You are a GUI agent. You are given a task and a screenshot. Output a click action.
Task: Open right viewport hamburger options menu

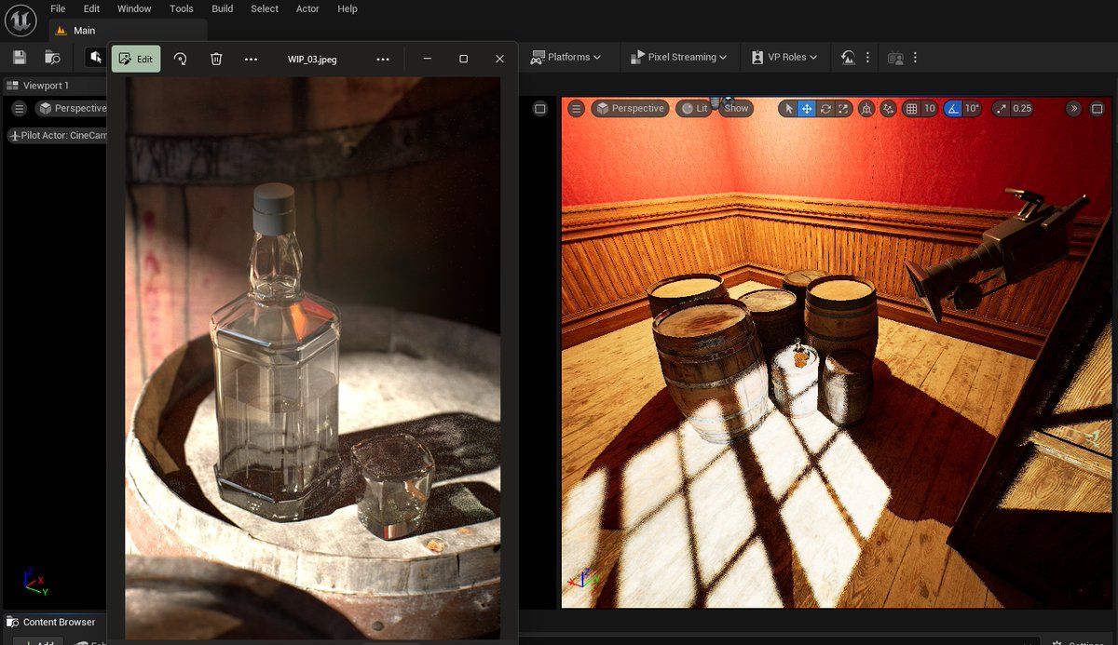click(x=577, y=109)
